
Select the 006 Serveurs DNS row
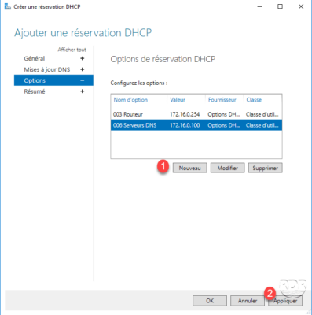(x=196, y=125)
